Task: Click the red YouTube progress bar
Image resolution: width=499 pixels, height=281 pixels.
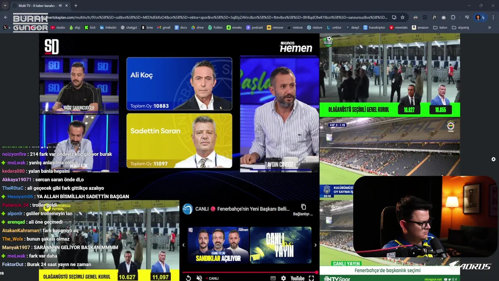Action: (249, 272)
